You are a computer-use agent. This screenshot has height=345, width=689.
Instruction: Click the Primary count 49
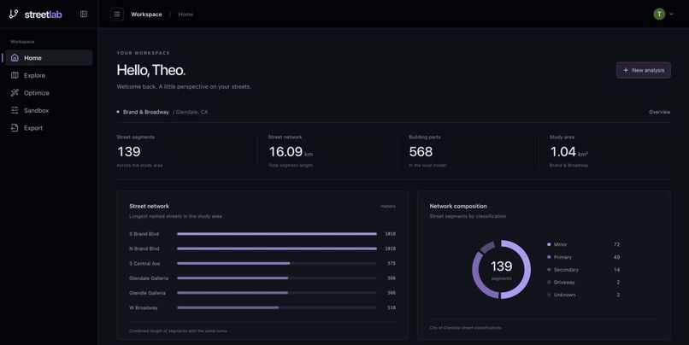click(616, 257)
